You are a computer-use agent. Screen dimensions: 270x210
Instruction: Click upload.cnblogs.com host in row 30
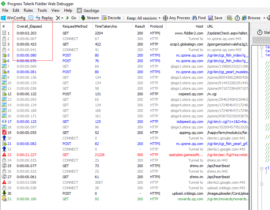187,193
